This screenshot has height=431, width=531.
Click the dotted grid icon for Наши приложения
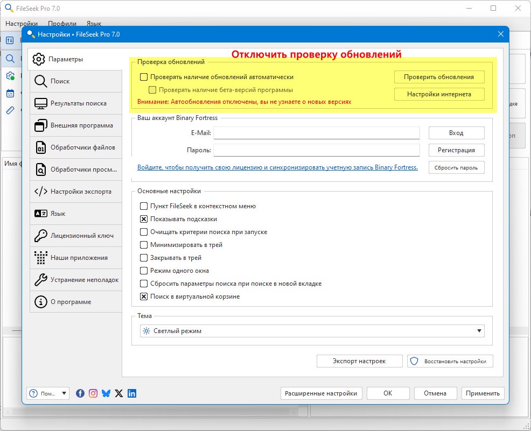click(40, 258)
